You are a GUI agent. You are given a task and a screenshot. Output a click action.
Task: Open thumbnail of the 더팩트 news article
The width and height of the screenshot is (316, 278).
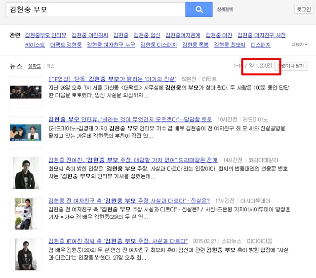click(26, 92)
